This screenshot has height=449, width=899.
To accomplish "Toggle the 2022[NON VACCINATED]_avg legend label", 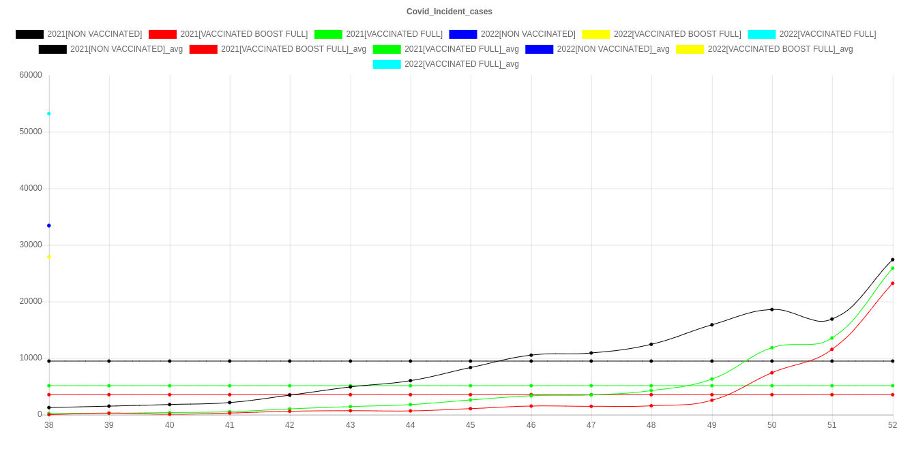I will point(613,49).
